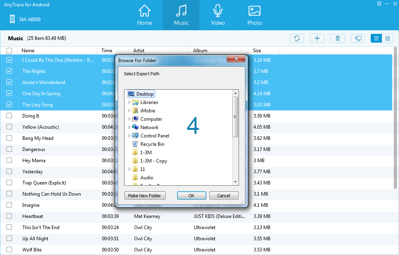
Task: Open the Photo tab
Action: tap(255, 15)
